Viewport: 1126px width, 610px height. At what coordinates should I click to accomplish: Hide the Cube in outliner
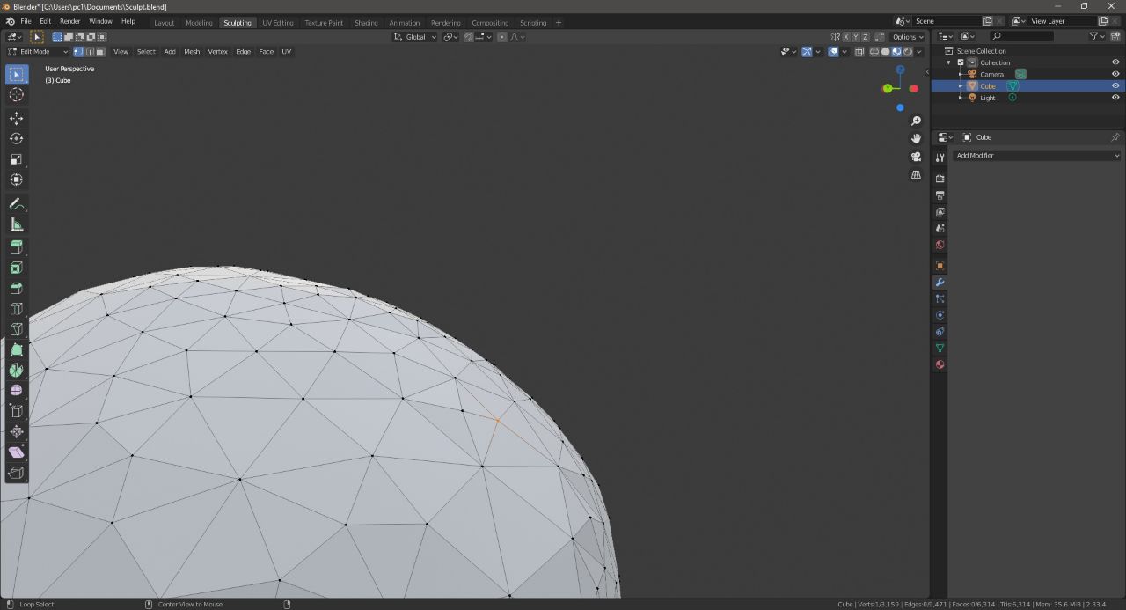[x=1115, y=86]
